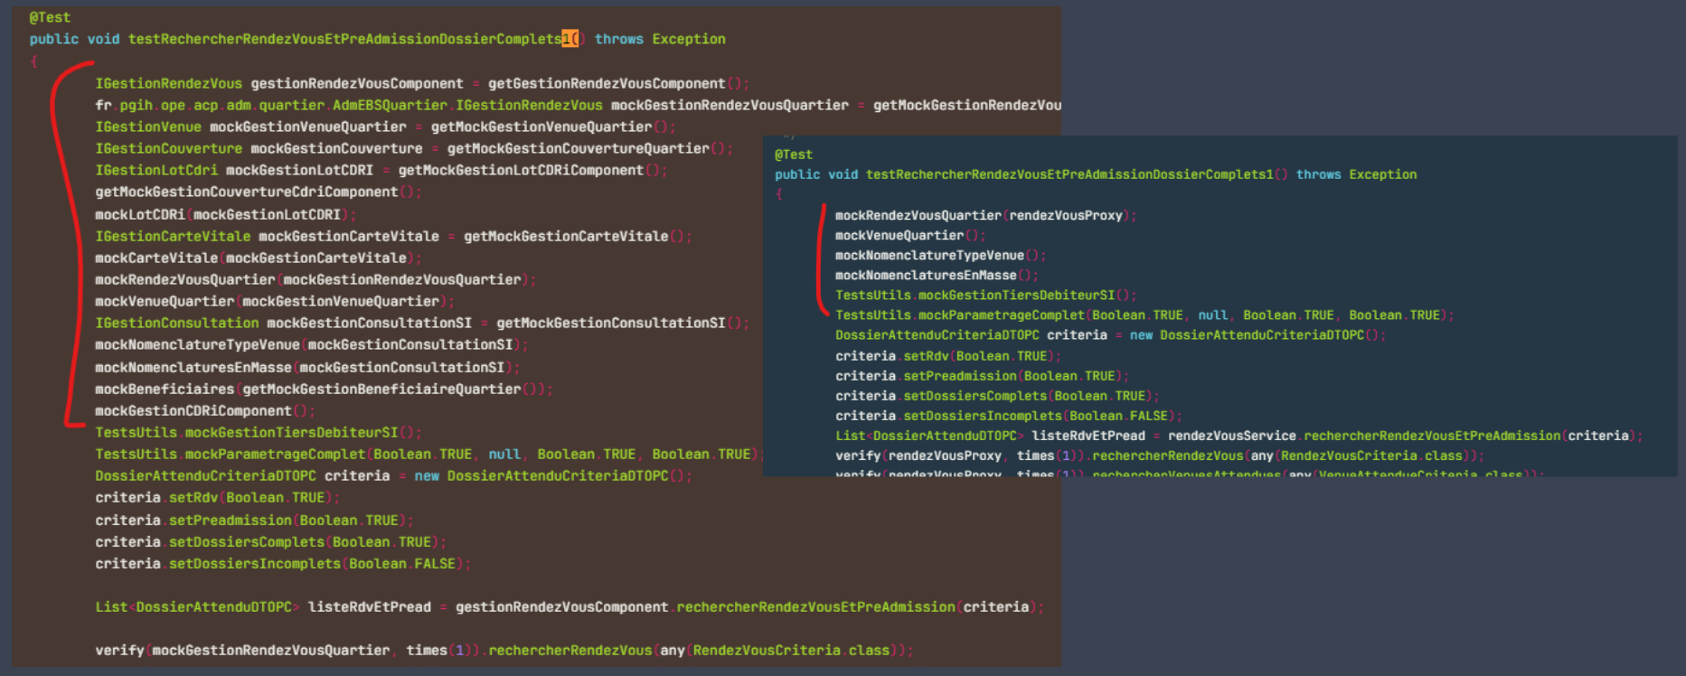The width and height of the screenshot is (1686, 676).
Task: Click the getMockGestionCouvertureCdriComponent call
Action: (x=247, y=192)
